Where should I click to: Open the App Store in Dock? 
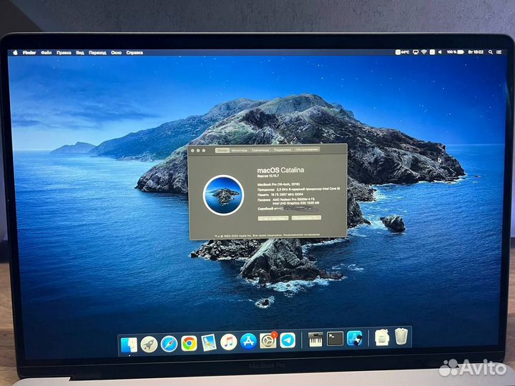(248, 342)
